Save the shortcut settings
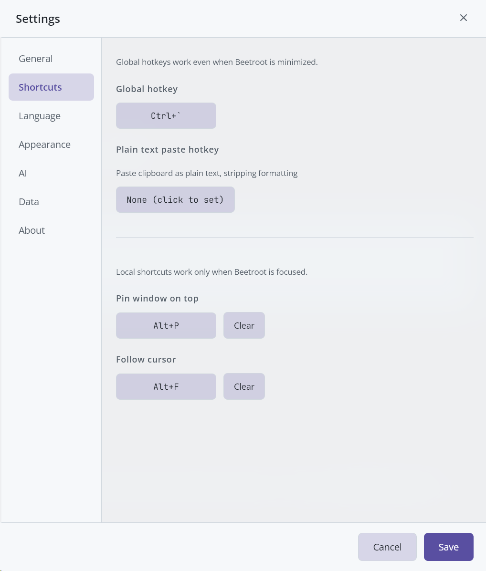This screenshot has height=571, width=486. coord(448,547)
